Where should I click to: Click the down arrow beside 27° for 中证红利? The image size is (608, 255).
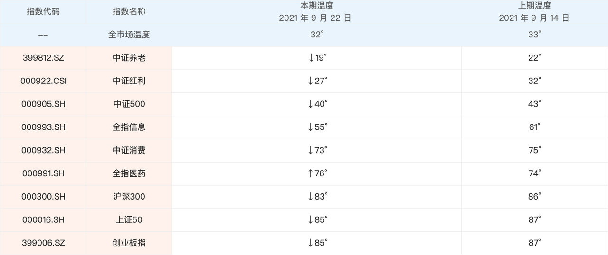point(312,81)
